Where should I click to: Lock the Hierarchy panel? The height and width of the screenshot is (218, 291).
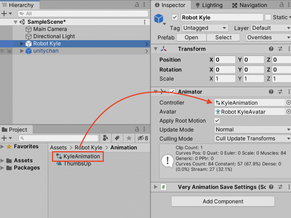pos(137,5)
